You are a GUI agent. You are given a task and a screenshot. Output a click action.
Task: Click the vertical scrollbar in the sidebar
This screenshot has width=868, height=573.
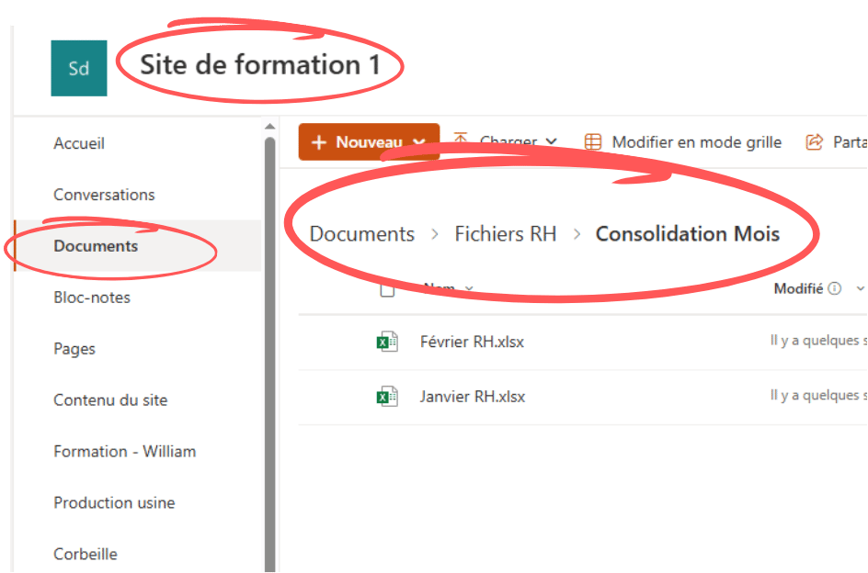click(x=269, y=275)
